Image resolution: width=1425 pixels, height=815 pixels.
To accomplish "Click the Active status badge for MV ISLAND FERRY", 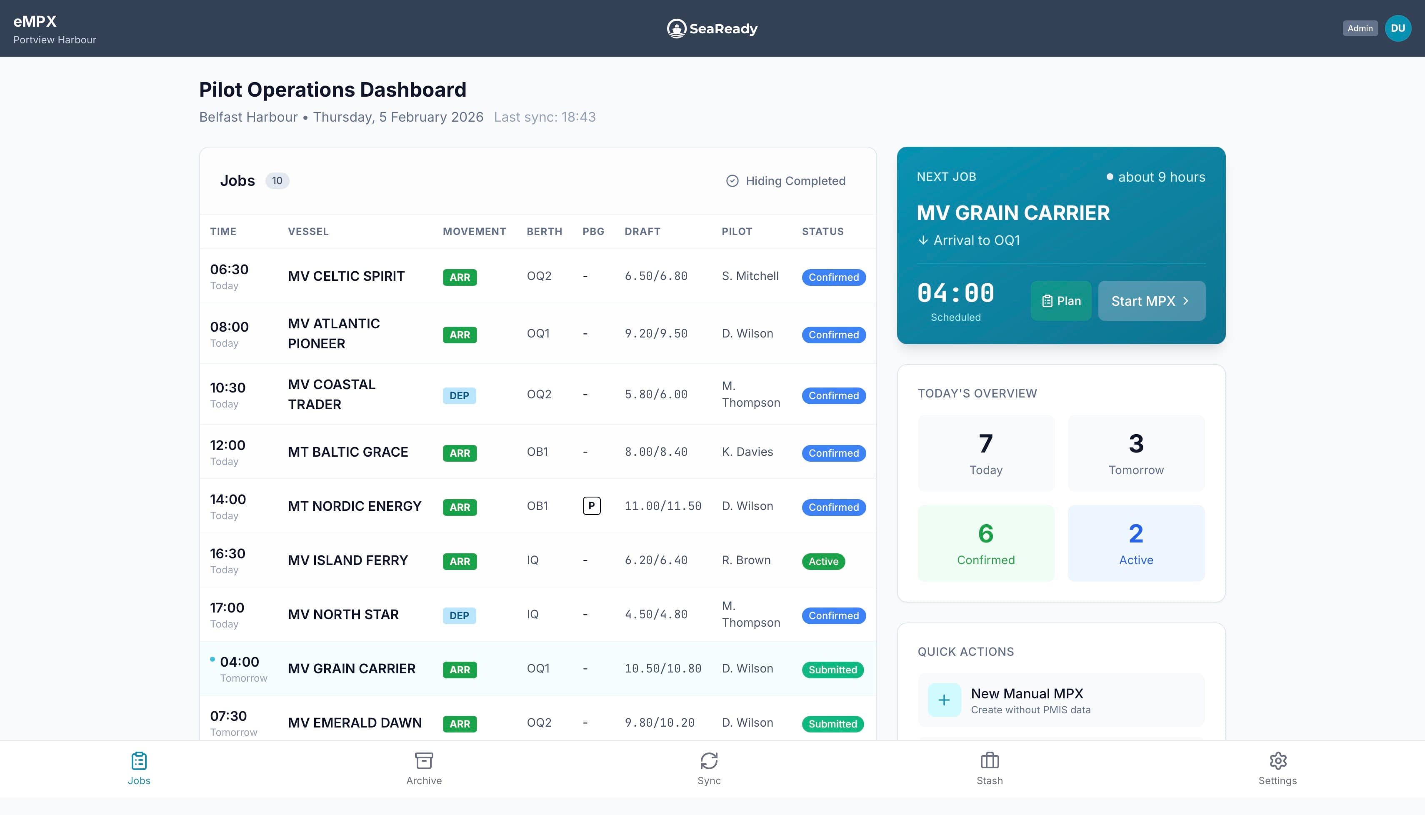I will tap(823, 561).
